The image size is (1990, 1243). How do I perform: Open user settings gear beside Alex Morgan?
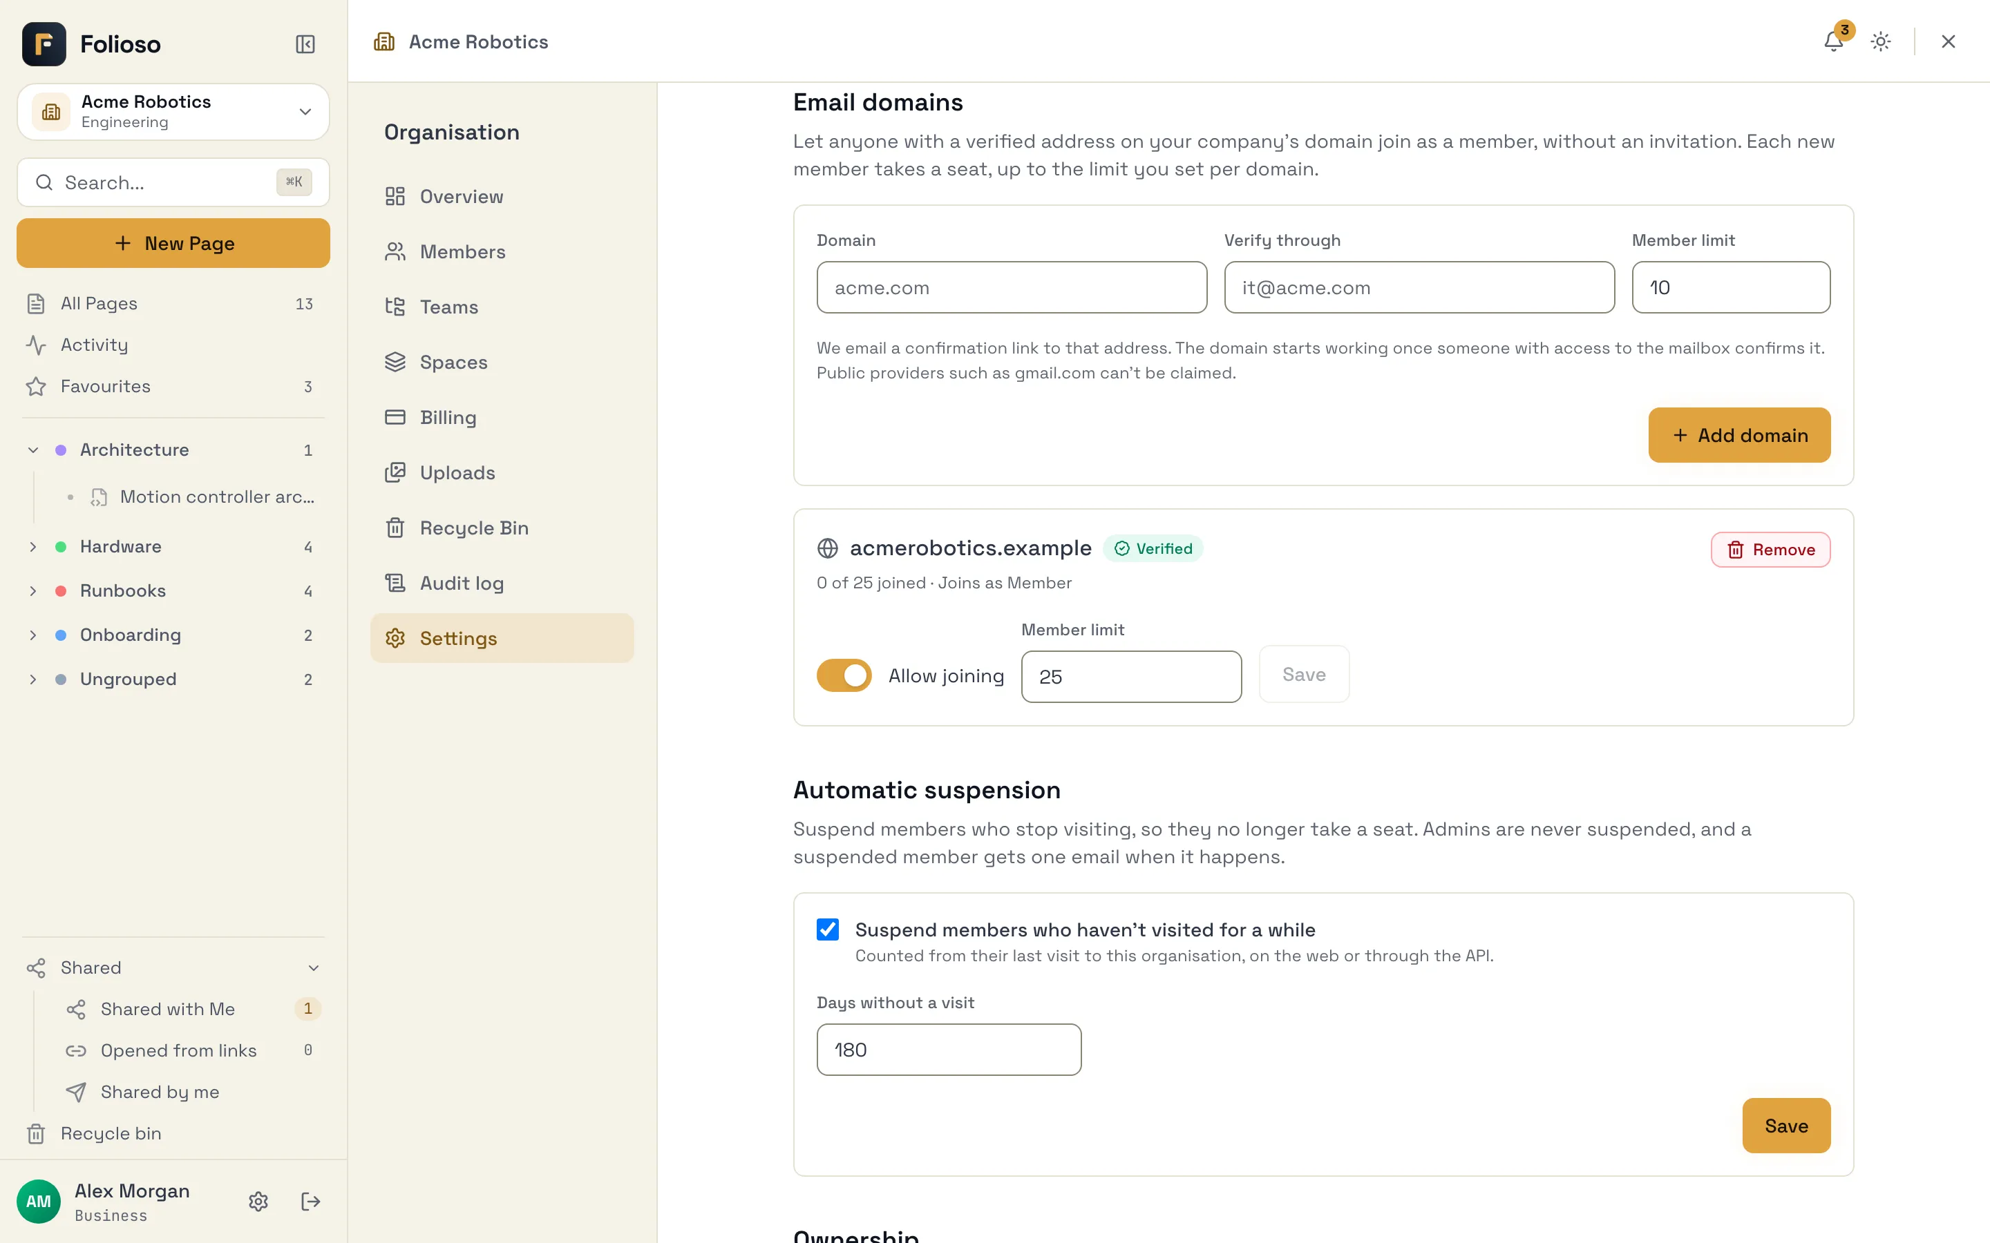(x=258, y=1201)
